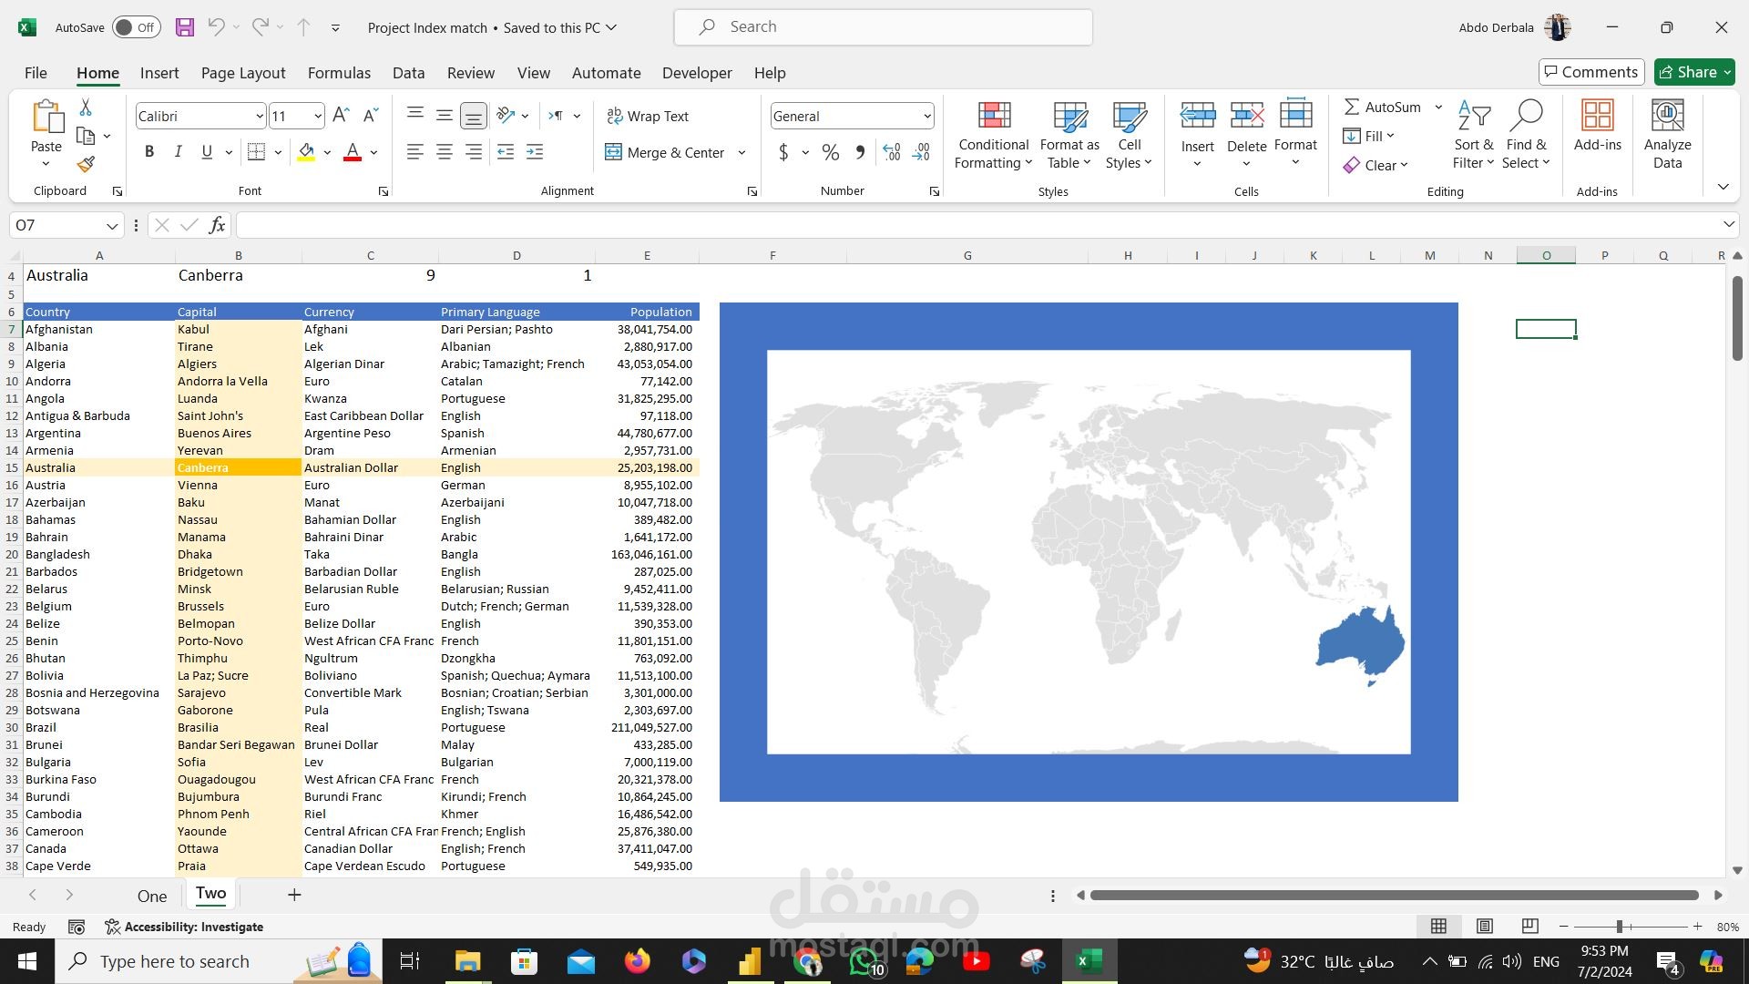The image size is (1749, 984).
Task: Open the Conditional Formatting menu
Action: point(993,137)
